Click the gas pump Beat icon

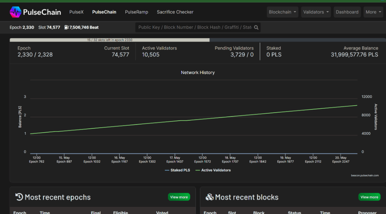(x=66, y=27)
